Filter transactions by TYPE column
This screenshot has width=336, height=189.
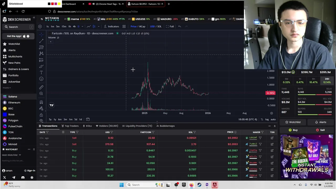[x=77, y=132]
